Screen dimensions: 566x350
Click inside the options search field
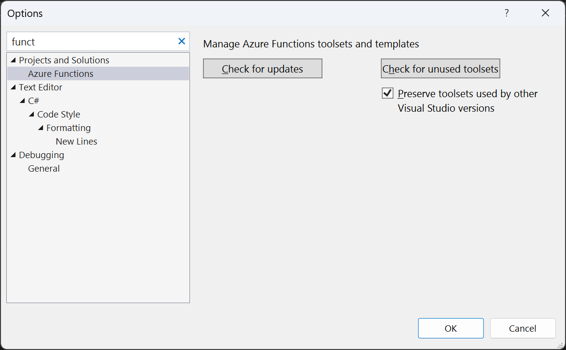click(87, 42)
